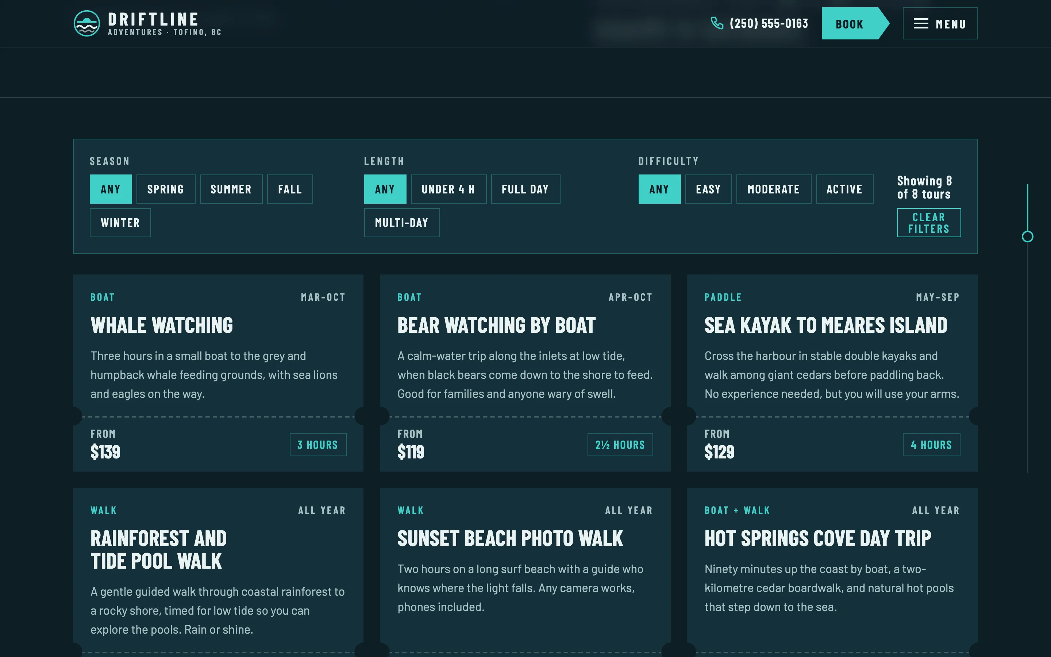
Task: Filter tours by Summer season
Action: (x=231, y=189)
